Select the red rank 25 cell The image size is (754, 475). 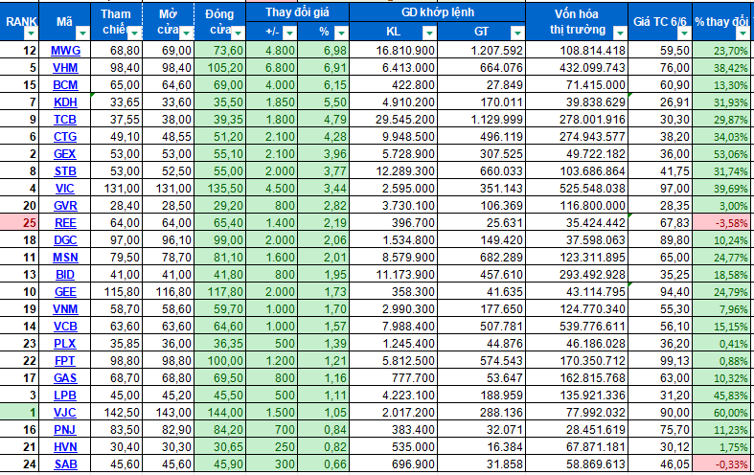click(x=19, y=223)
